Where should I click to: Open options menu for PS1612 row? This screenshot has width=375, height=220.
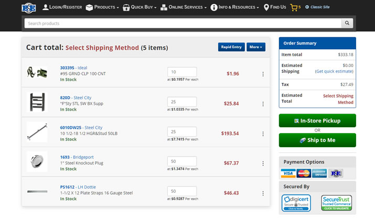point(263,193)
